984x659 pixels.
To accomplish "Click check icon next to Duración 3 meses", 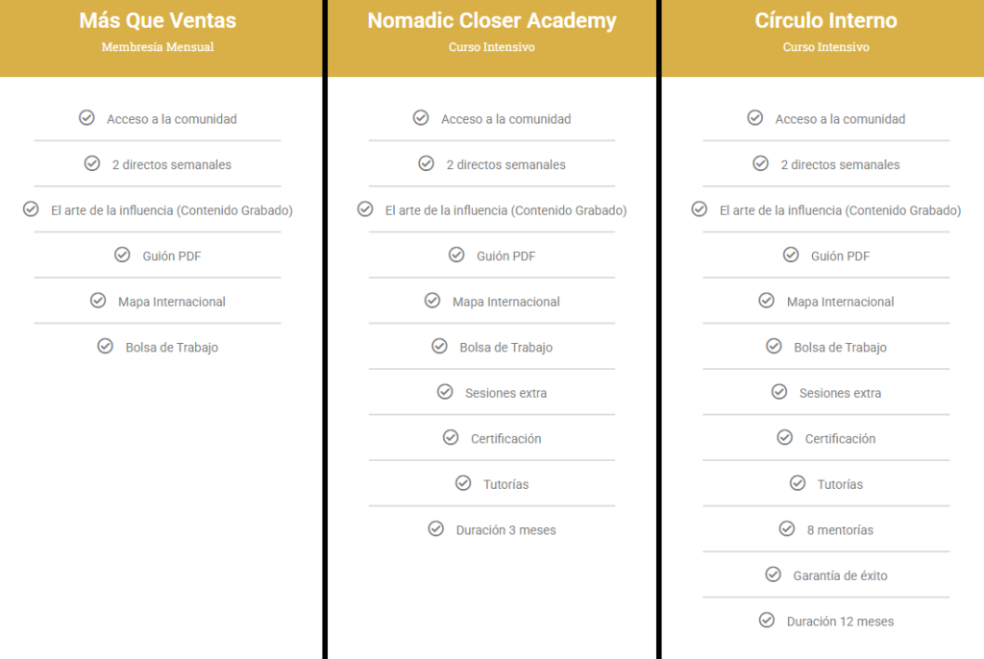I will [435, 528].
